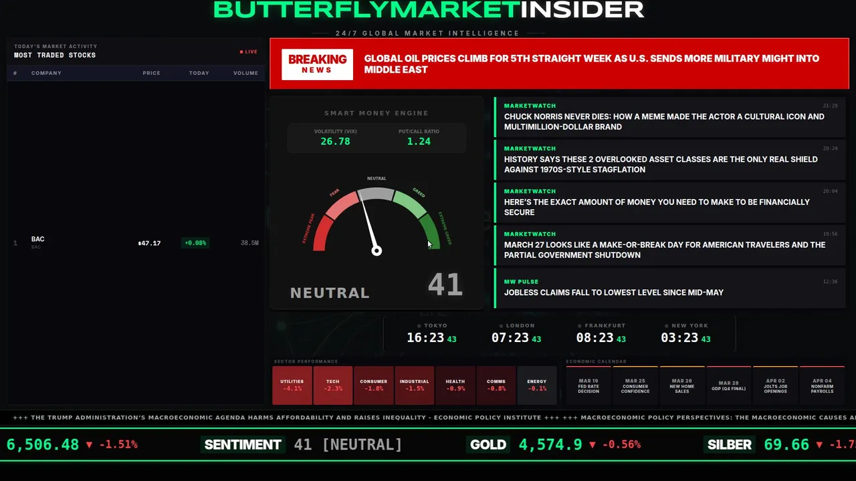856x481 pixels.
Task: Open the jobless claims MW Pulse headline
Action: pyautogui.click(x=670, y=288)
